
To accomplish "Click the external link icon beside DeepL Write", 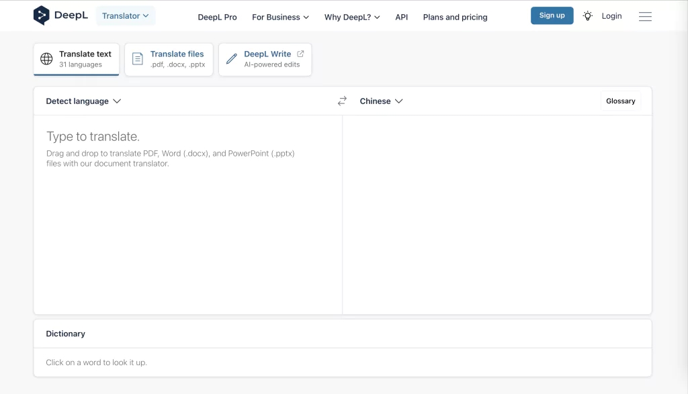I will (300, 54).
